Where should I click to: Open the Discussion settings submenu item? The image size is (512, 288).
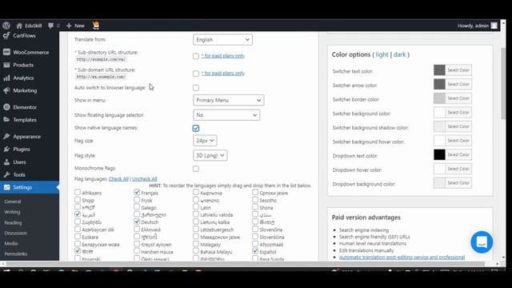16,233
